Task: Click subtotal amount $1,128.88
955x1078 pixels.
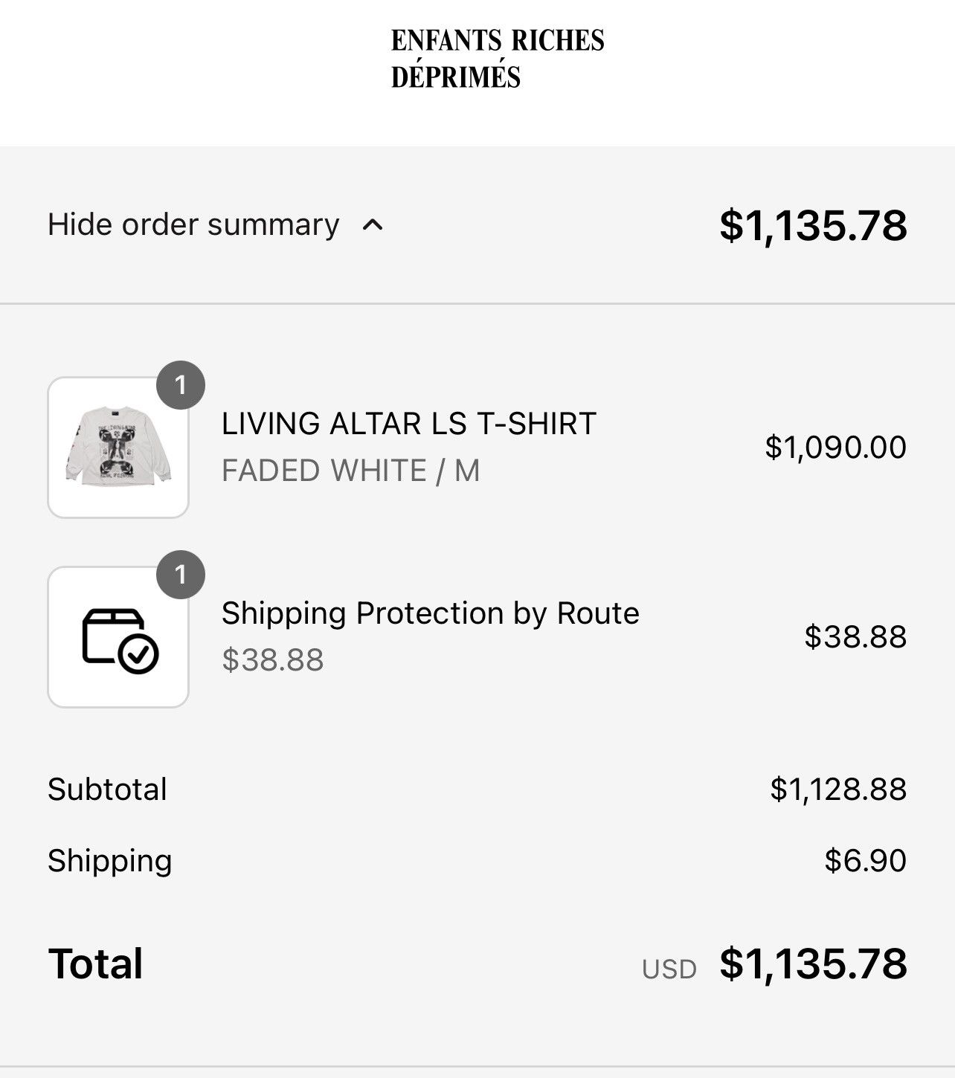Action: coord(838,790)
